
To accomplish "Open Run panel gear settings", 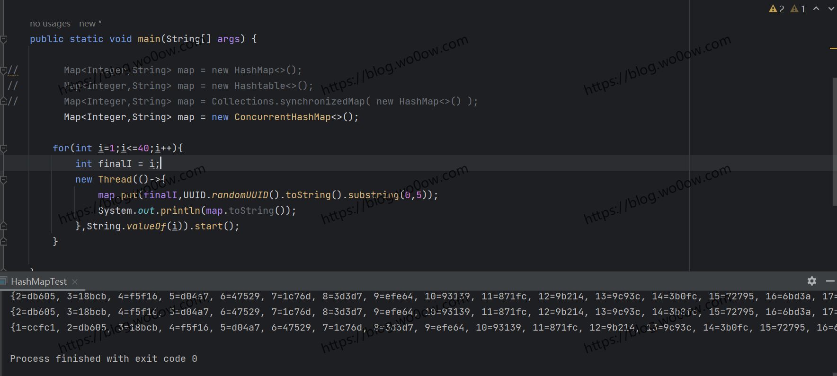I will [x=812, y=281].
